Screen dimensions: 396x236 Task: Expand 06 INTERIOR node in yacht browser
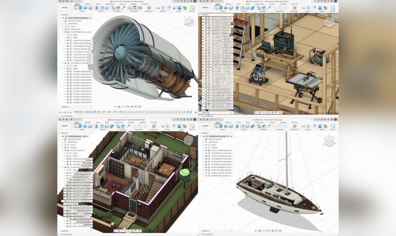(203, 164)
